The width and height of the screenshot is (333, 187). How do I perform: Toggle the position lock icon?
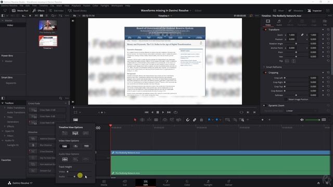(201, 120)
